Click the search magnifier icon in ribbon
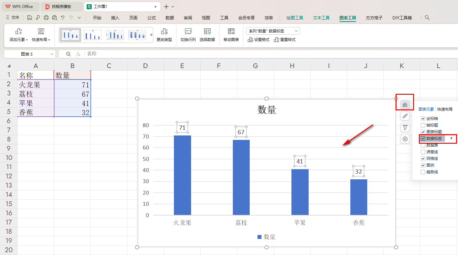 click(427, 18)
